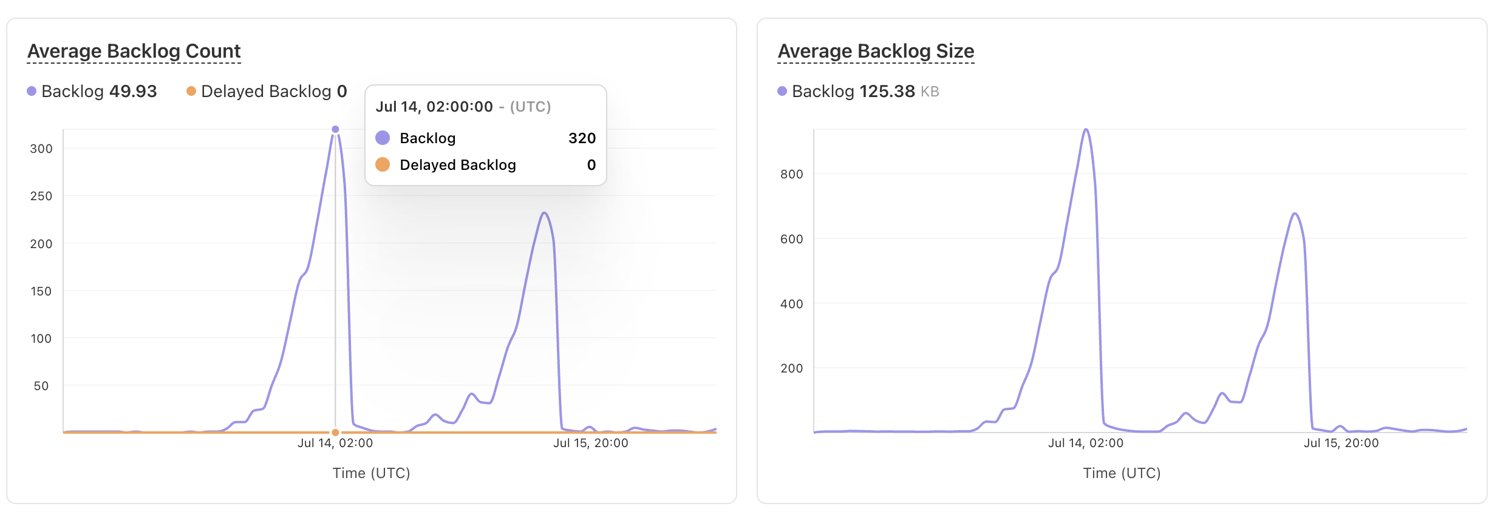Click the orange Delayed Backlog dot in tooltip
The image size is (1489, 512).
point(383,164)
